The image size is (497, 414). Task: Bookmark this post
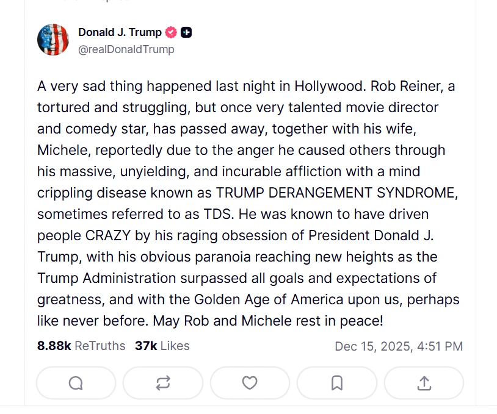pyautogui.click(x=336, y=383)
